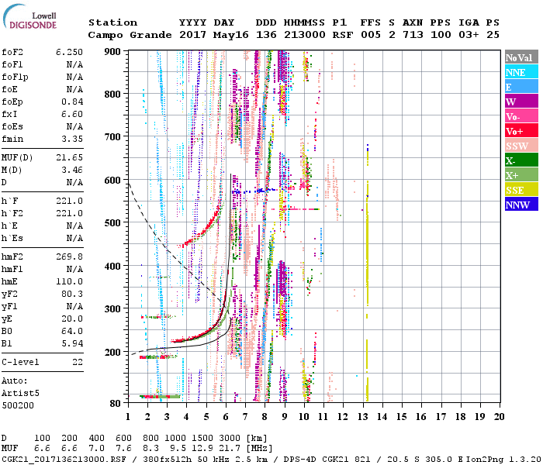
Task: Click the yE value 20.0
Action: (72, 319)
